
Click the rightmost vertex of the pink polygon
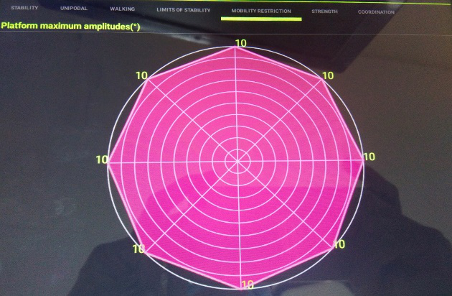362,163
